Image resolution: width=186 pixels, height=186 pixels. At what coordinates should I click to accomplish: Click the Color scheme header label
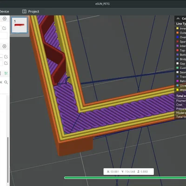(x=184, y=19)
